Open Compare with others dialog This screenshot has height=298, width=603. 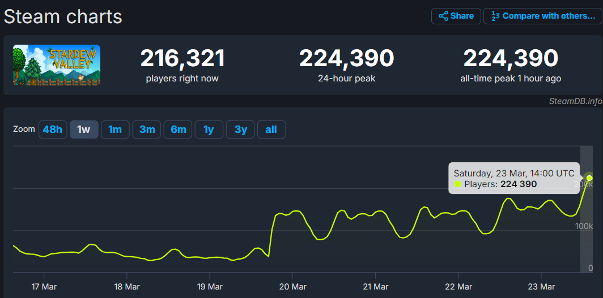click(542, 16)
